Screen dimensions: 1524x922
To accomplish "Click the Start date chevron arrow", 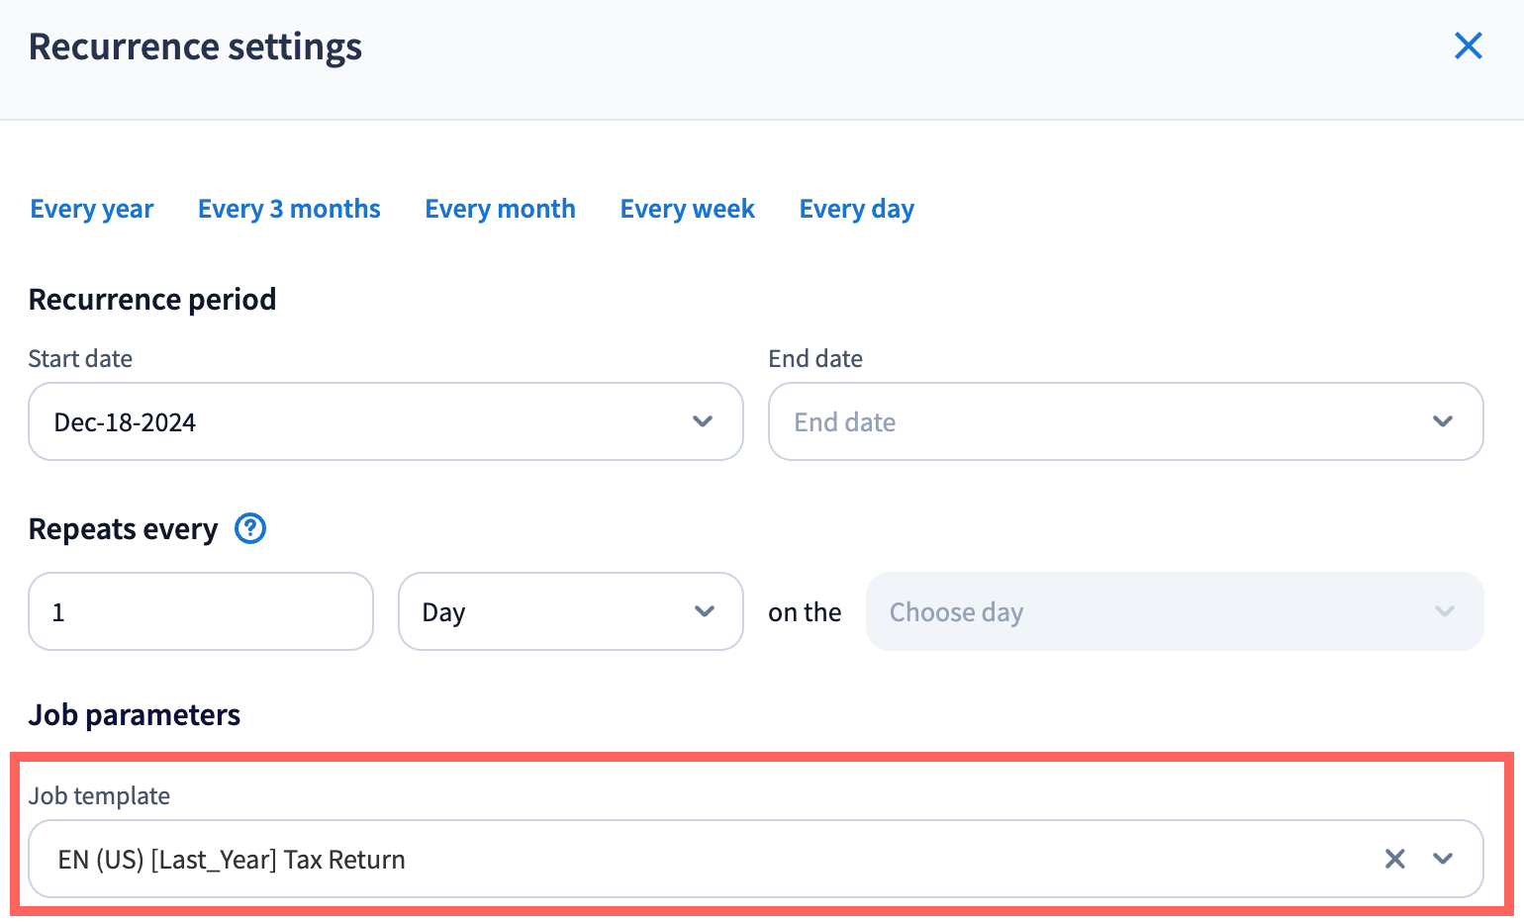I will 703,421.
